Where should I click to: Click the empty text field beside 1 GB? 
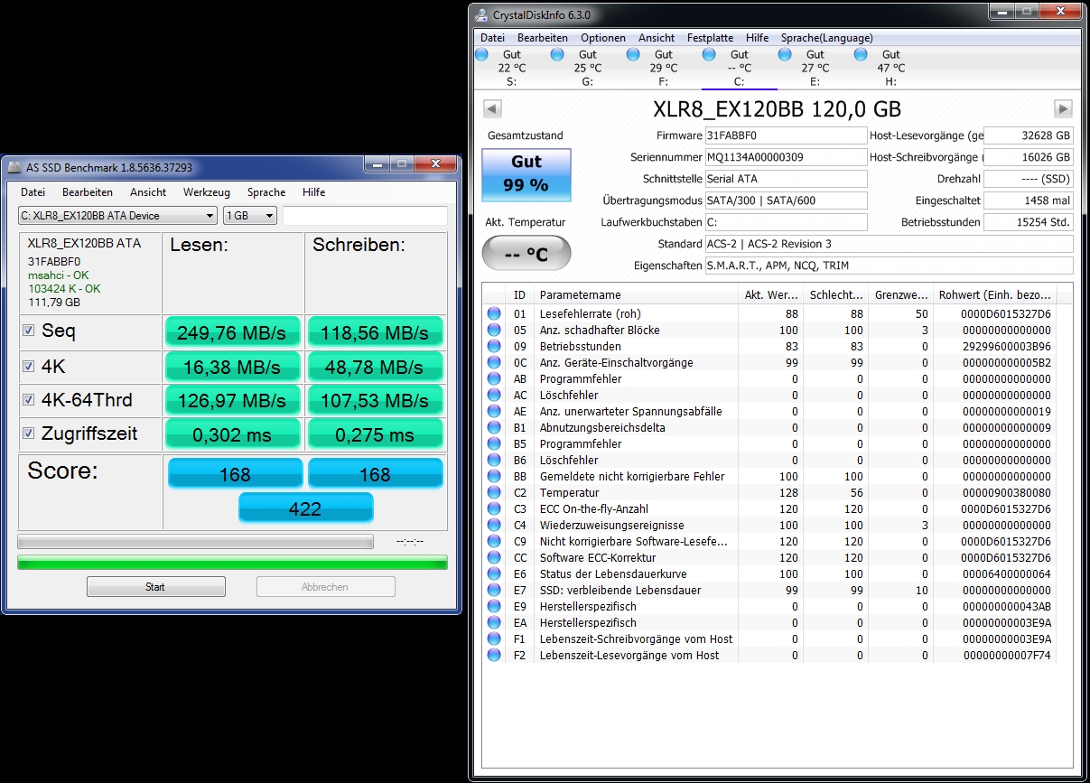pyautogui.click(x=365, y=216)
